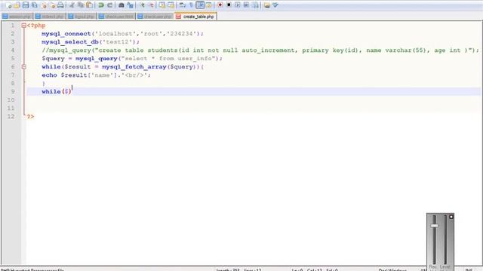Collapse the while loop fold on line 6
Viewport: 483px width, 271px height.
pyautogui.click(x=23, y=67)
